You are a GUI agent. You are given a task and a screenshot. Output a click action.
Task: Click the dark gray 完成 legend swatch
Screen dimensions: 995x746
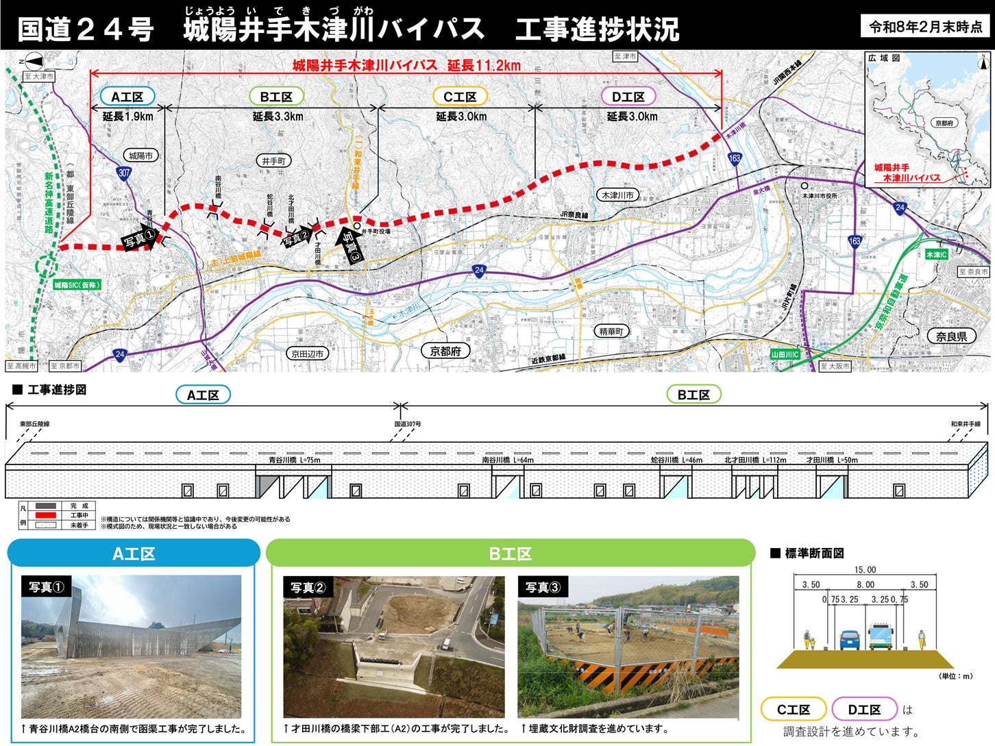click(x=45, y=506)
